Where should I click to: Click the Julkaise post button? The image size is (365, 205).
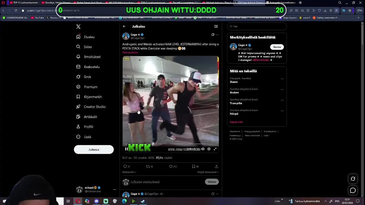[x=94, y=149]
